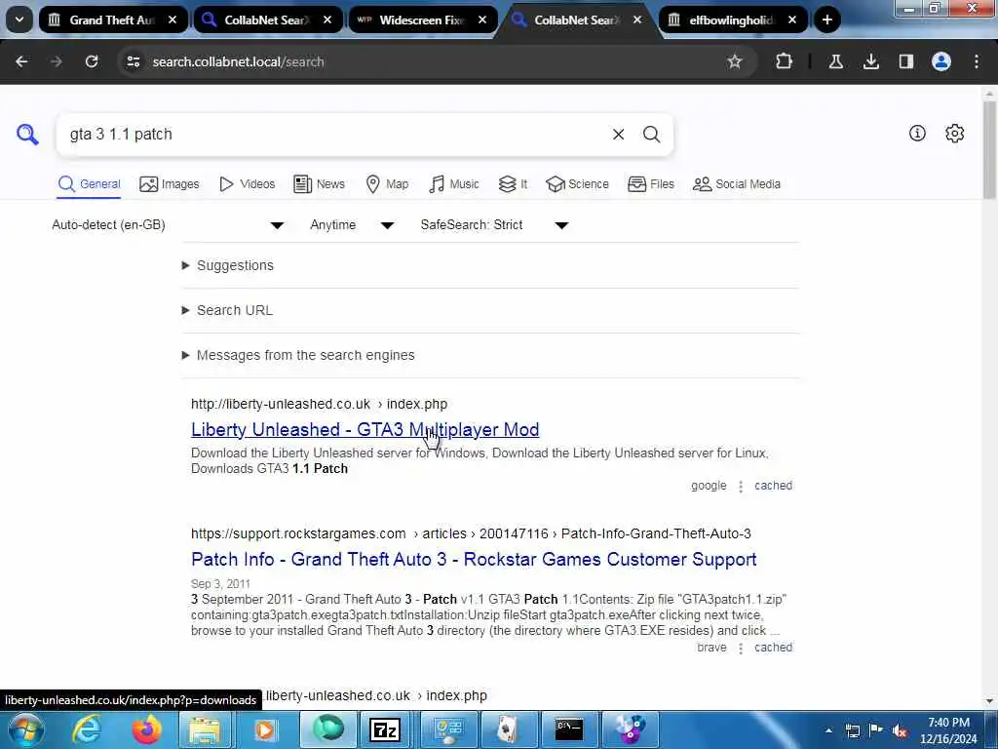Clear the search query with X
The height and width of the screenshot is (749, 998).
coord(618,135)
